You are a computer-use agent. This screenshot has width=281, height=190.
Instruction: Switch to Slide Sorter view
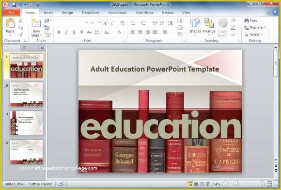click(196, 184)
